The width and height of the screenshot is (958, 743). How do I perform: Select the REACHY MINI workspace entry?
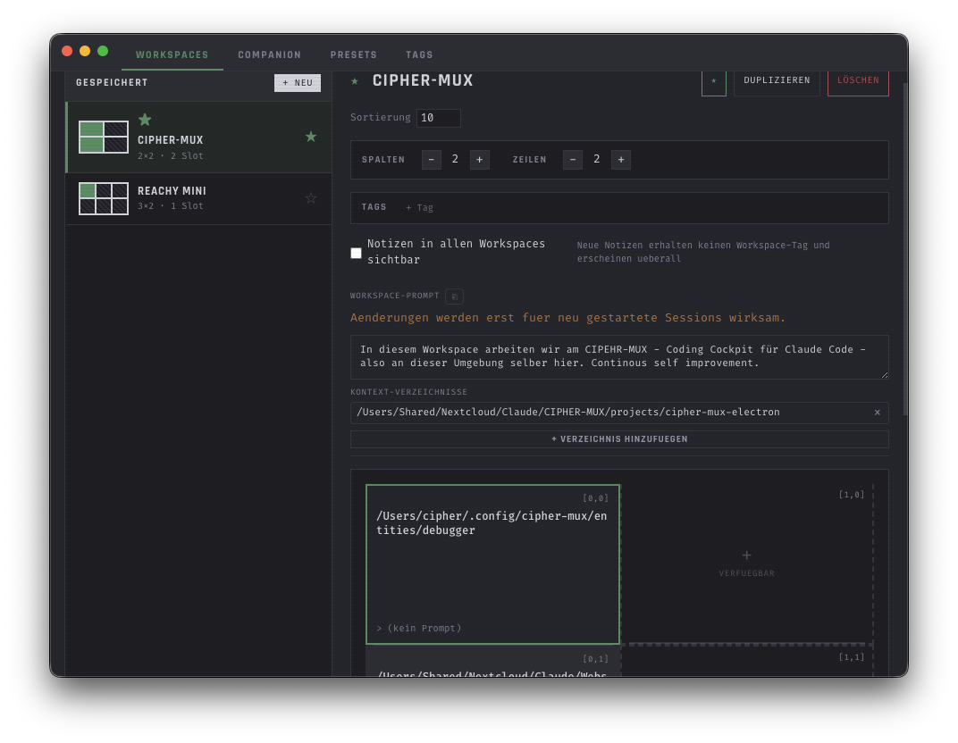[199, 199]
